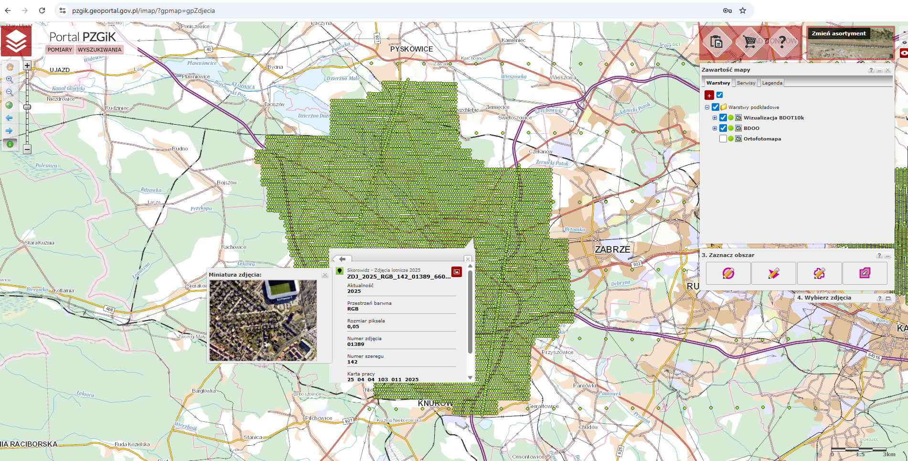Activate the zoom-in magnifier tool
This screenshot has height=461, width=908.
[x=10, y=80]
